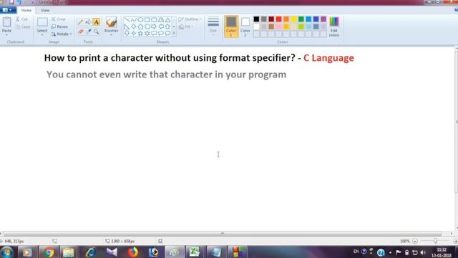Pick the black color swatch
This screenshot has width=458, height=258.
point(256,19)
